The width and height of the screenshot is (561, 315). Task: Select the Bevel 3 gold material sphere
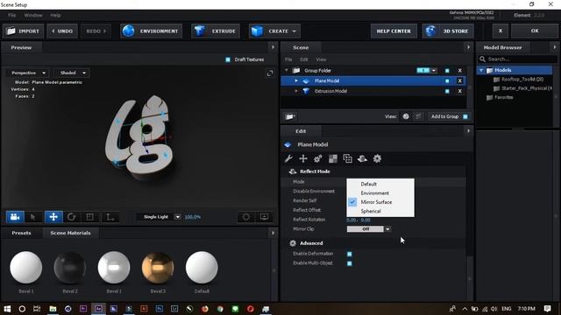[x=158, y=268]
